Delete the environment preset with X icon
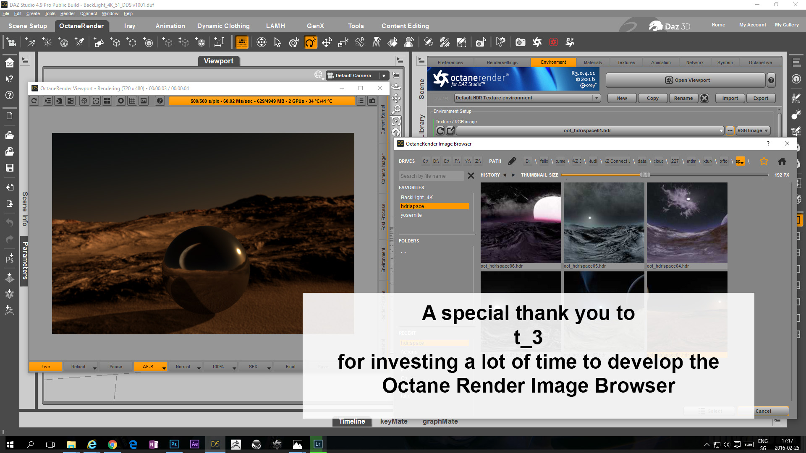This screenshot has width=806, height=453. (x=704, y=98)
